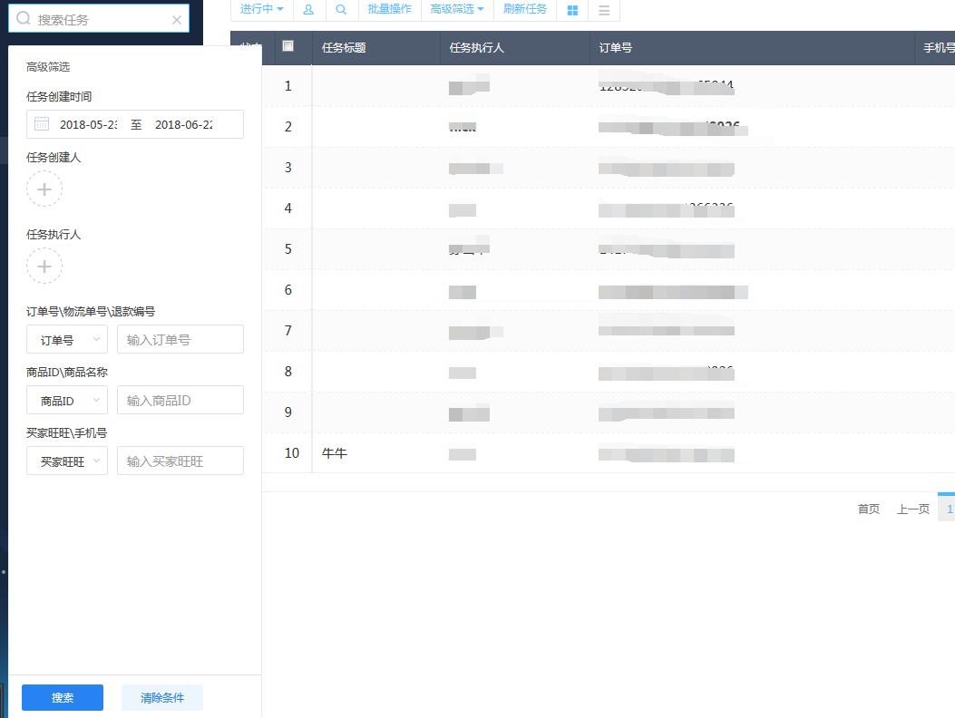Go to 首页 in the pagination

[868, 509]
